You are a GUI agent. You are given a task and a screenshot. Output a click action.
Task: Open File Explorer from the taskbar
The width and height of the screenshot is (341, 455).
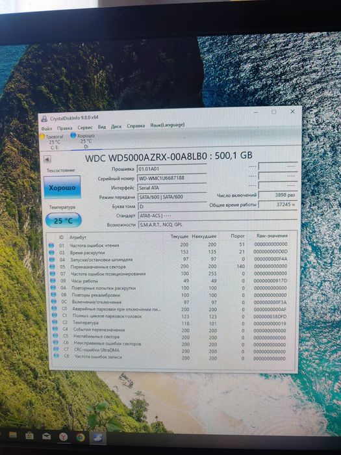13,435
